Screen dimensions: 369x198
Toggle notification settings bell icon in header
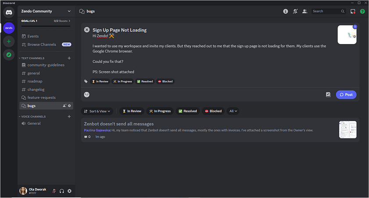click(x=295, y=11)
